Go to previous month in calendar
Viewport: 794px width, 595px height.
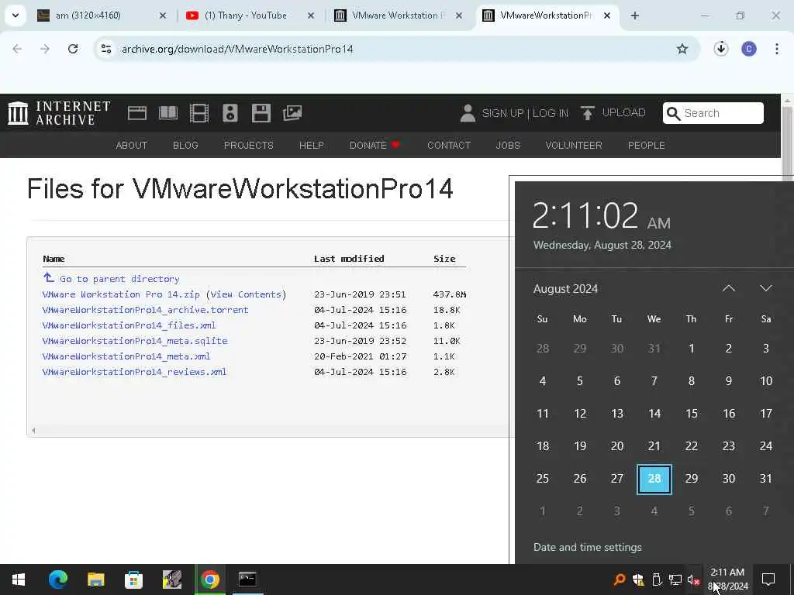pos(728,288)
